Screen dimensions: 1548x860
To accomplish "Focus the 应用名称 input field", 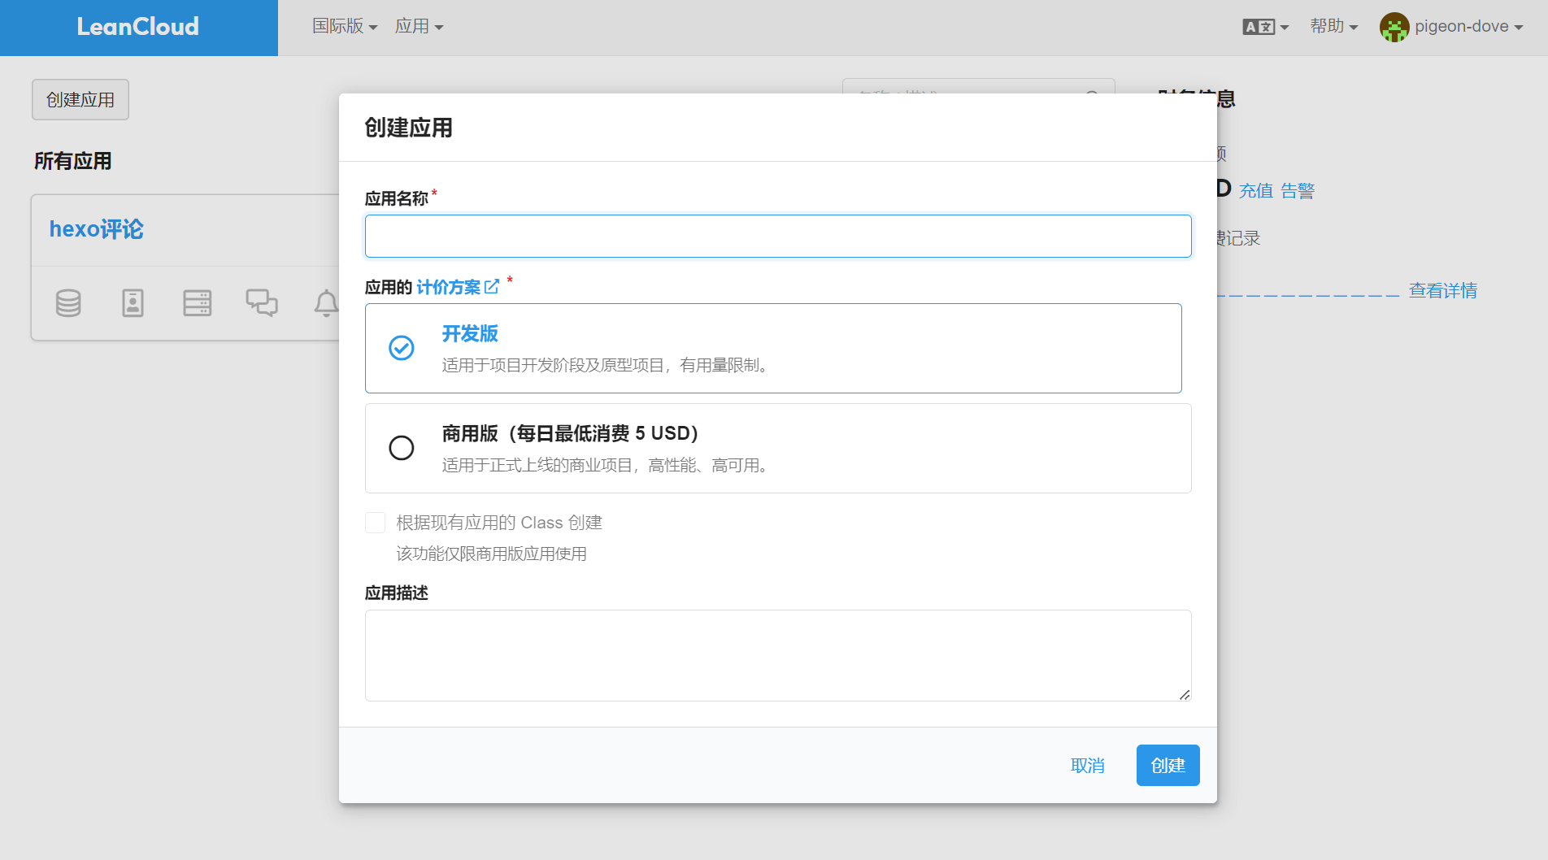I will [x=778, y=237].
